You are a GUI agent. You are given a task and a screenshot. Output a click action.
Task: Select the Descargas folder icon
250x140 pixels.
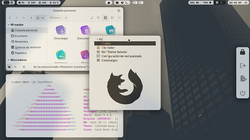[x=61, y=30]
